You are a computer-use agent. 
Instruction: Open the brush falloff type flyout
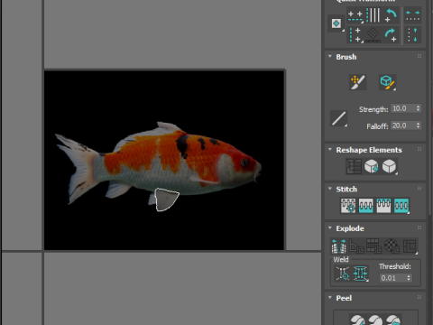[338, 118]
